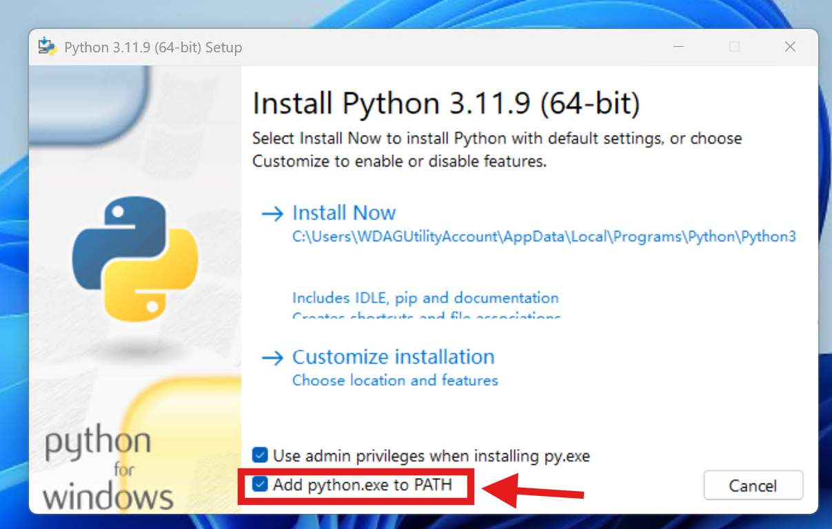The width and height of the screenshot is (832, 529).
Task: Open Customize installation
Action: point(393,357)
